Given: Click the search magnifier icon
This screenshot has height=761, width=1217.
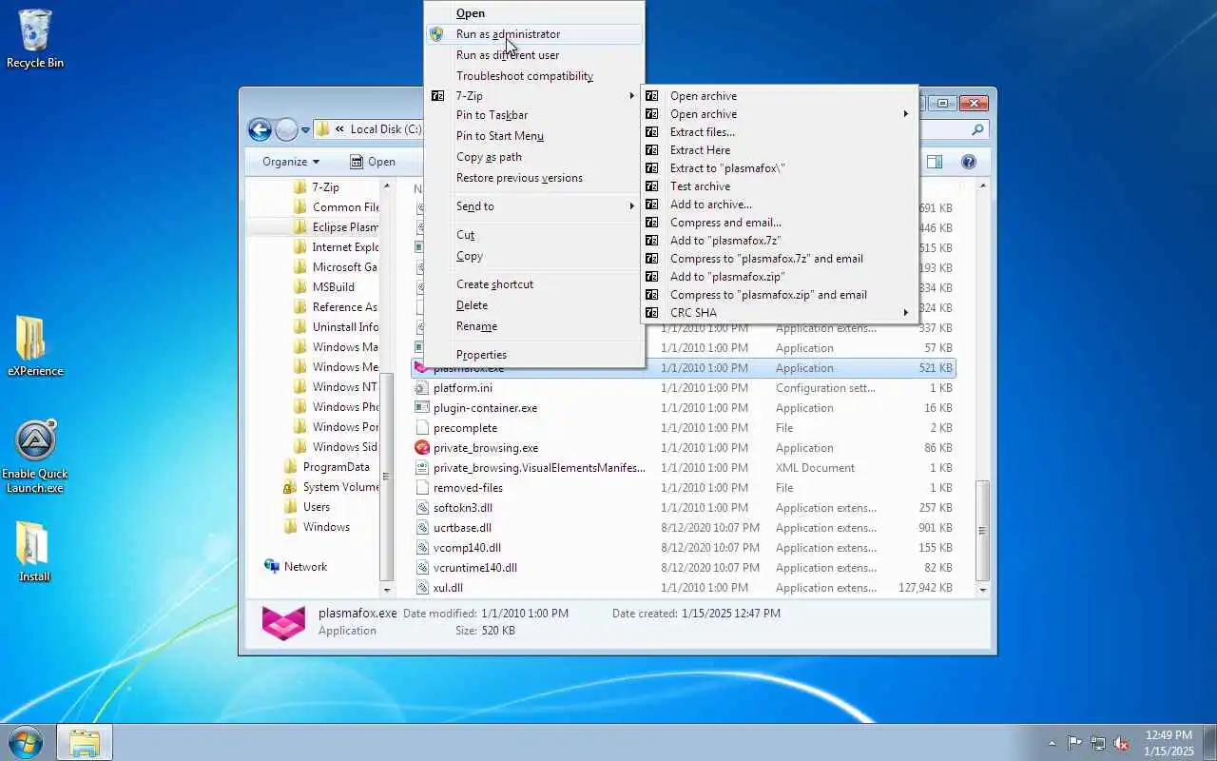Looking at the screenshot, I should pos(977,129).
